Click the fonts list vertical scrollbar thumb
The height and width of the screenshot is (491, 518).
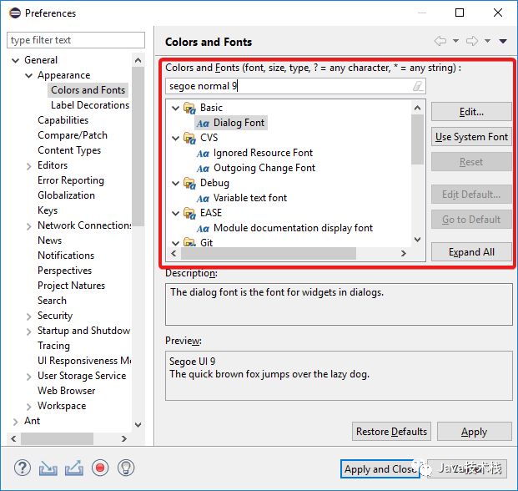pos(418,139)
